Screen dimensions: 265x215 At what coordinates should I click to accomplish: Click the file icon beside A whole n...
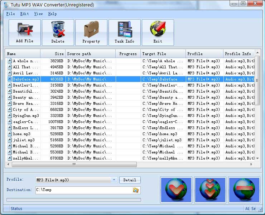(x=10, y=61)
